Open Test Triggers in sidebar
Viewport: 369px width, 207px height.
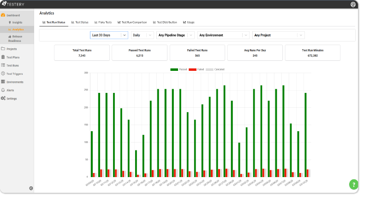(14, 74)
